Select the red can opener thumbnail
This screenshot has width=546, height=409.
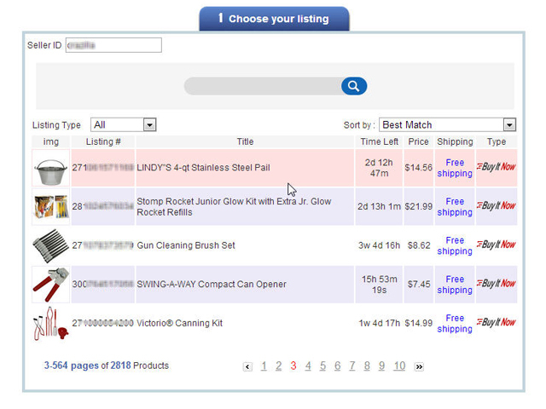click(51, 285)
